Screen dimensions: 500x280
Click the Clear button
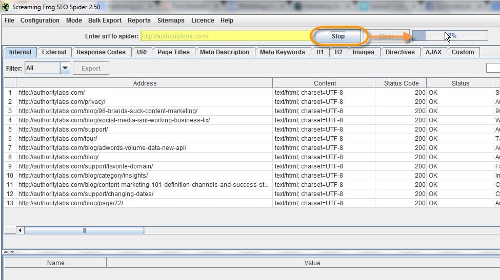click(x=387, y=36)
